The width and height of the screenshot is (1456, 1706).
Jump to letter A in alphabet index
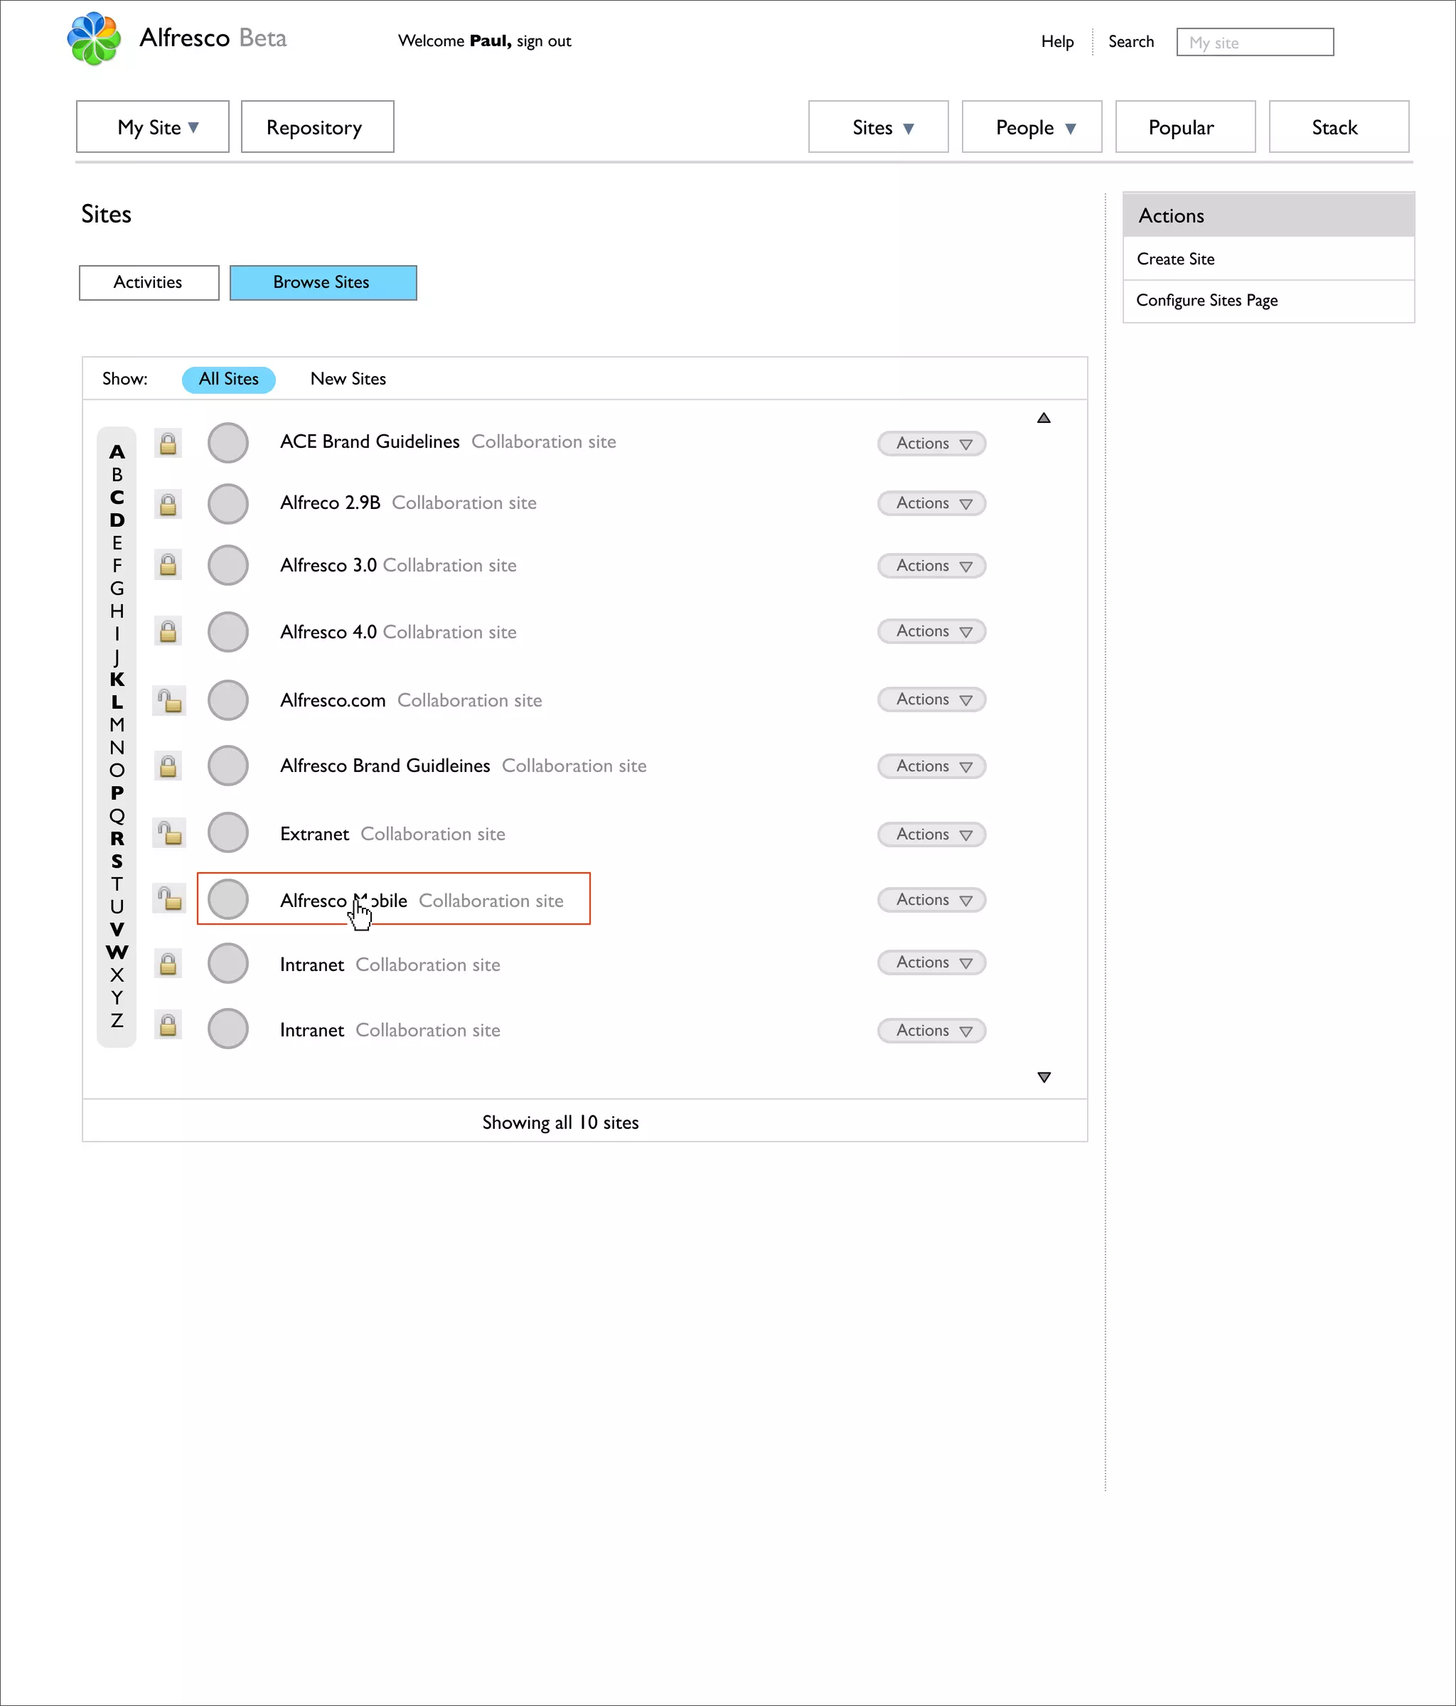click(x=117, y=452)
